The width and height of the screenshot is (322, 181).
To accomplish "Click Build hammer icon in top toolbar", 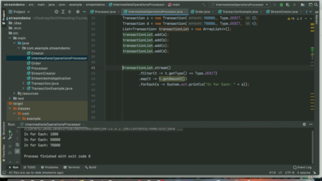I will click(204, 5).
